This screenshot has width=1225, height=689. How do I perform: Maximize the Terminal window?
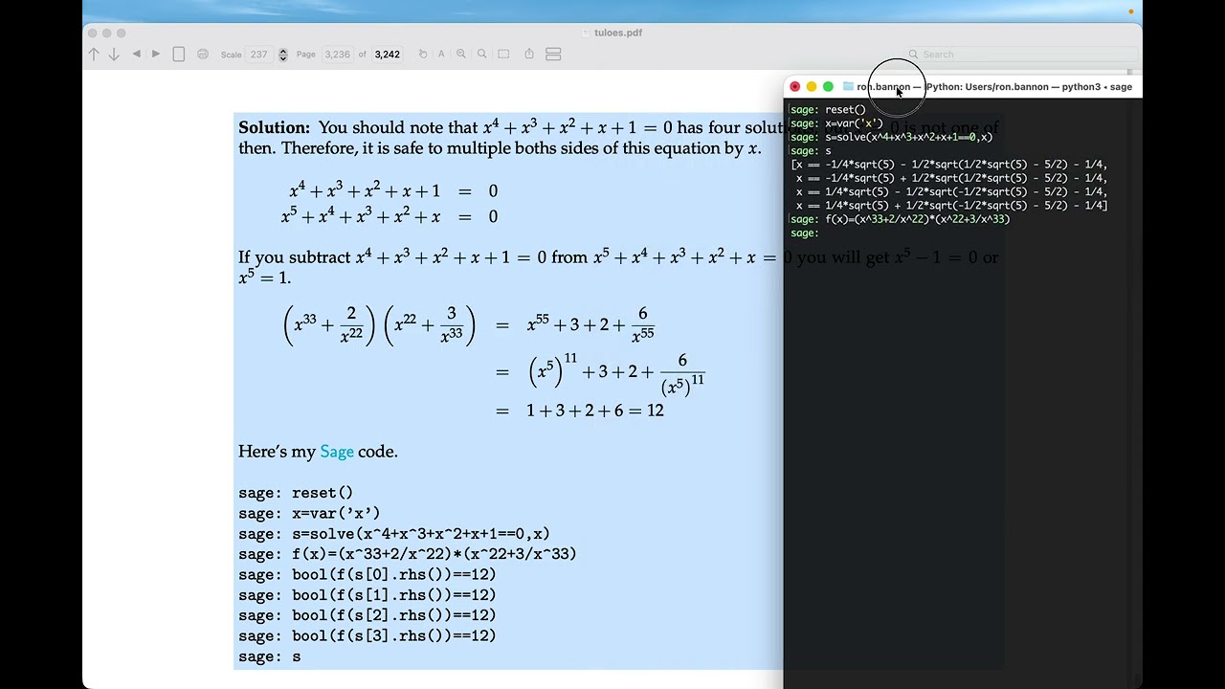(828, 87)
